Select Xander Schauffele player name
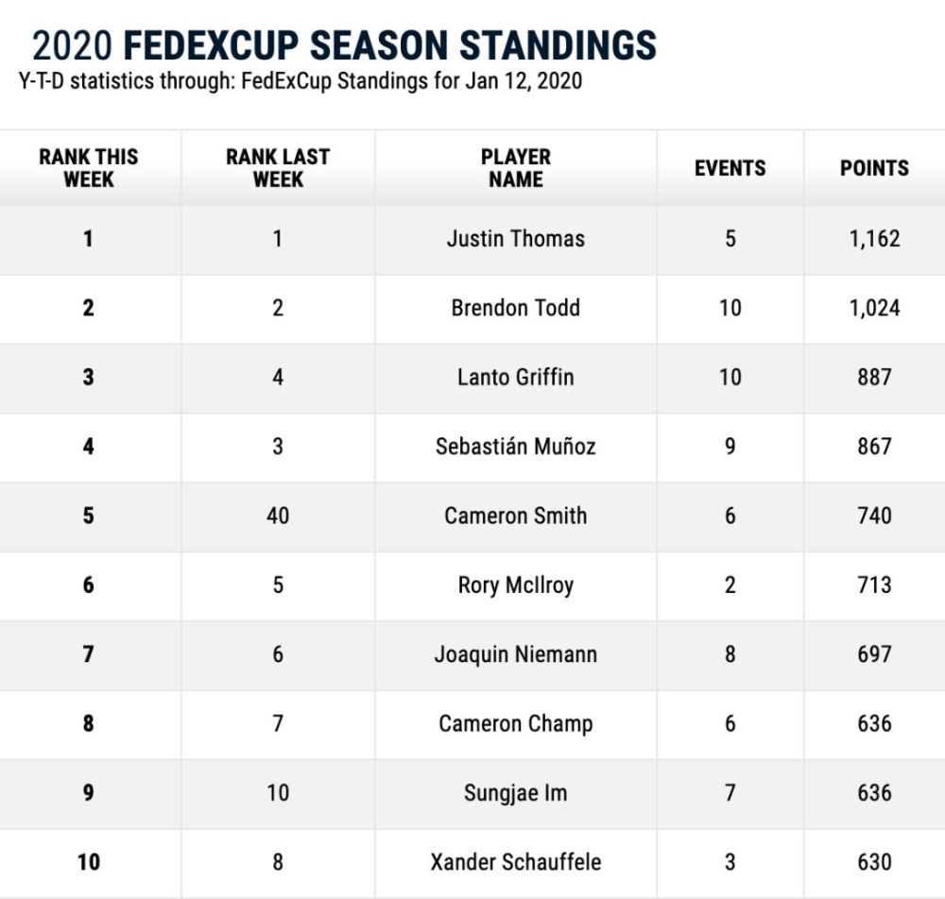 point(516,862)
